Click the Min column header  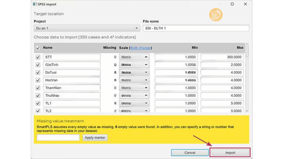pyautogui.click(x=195, y=47)
